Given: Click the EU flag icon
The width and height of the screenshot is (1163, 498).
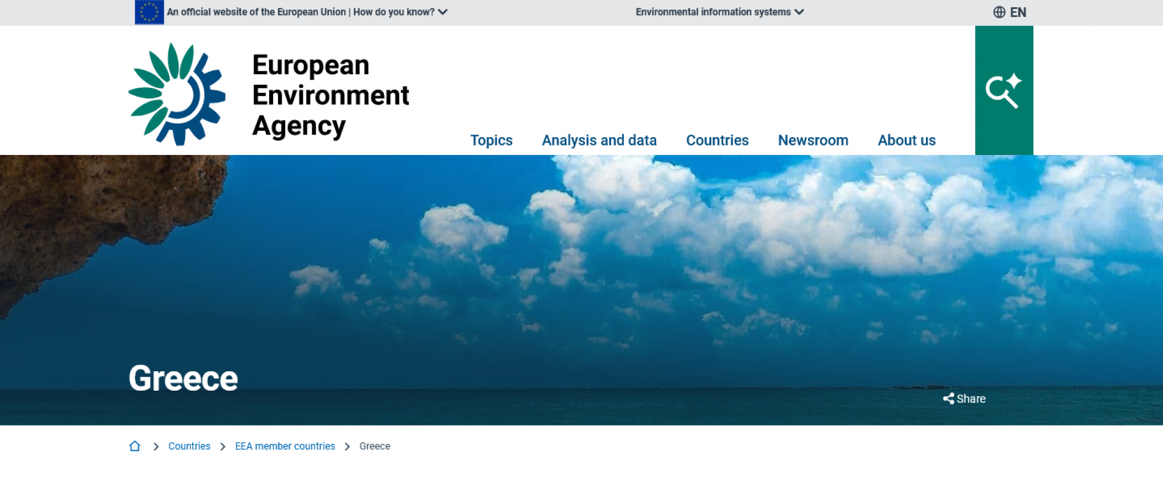Looking at the screenshot, I should (x=149, y=12).
